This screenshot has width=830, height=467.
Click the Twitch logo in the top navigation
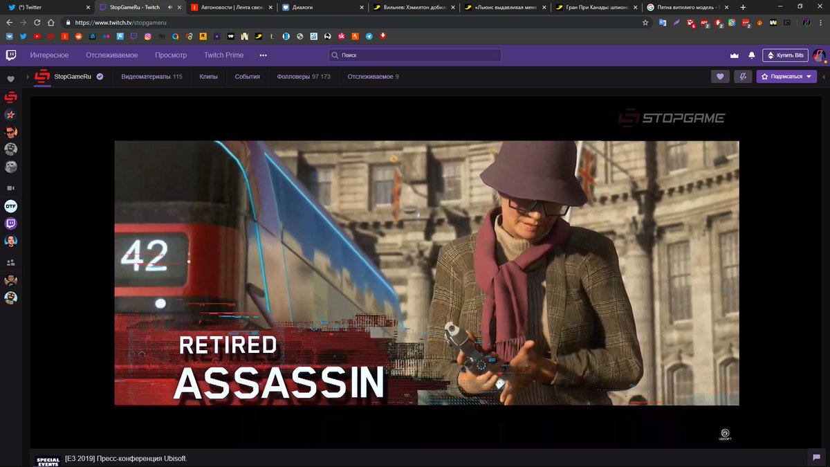coord(11,55)
